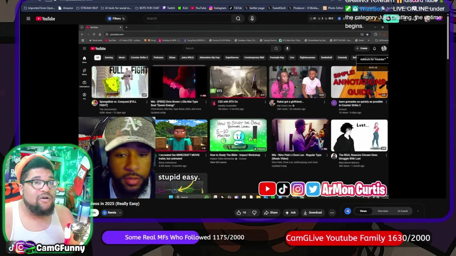Dislike the video with the thumbs-down button
Screen dimensions: 456x256
click(x=254, y=213)
